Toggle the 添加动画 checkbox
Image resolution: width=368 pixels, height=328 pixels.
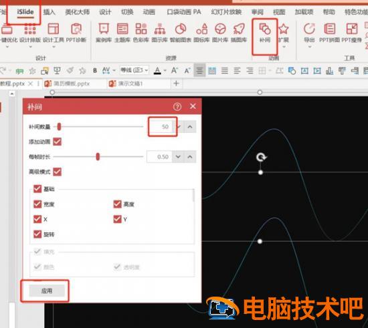(x=57, y=142)
